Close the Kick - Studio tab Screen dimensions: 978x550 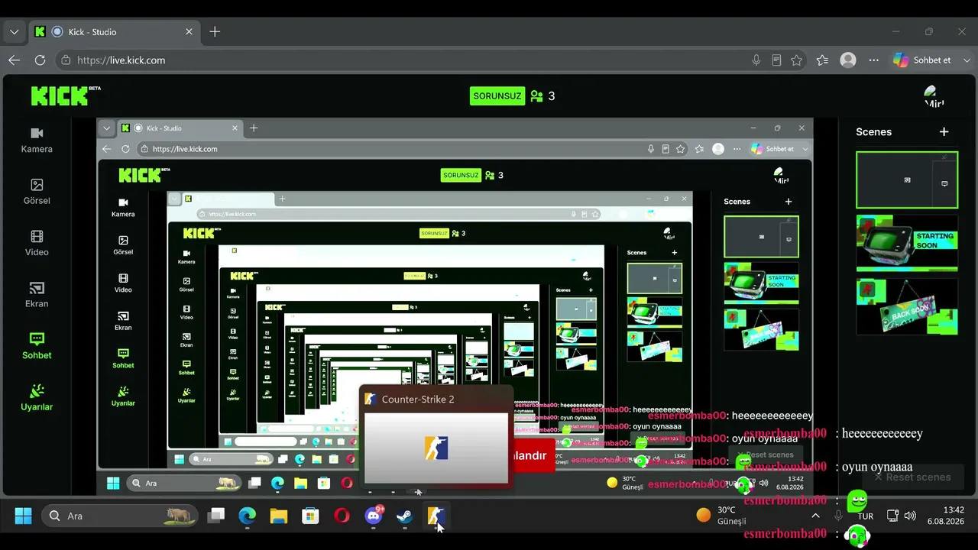pos(189,32)
